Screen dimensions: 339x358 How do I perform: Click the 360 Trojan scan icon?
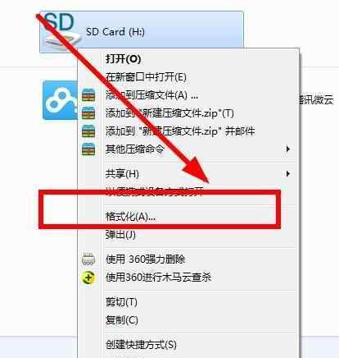tap(88, 278)
